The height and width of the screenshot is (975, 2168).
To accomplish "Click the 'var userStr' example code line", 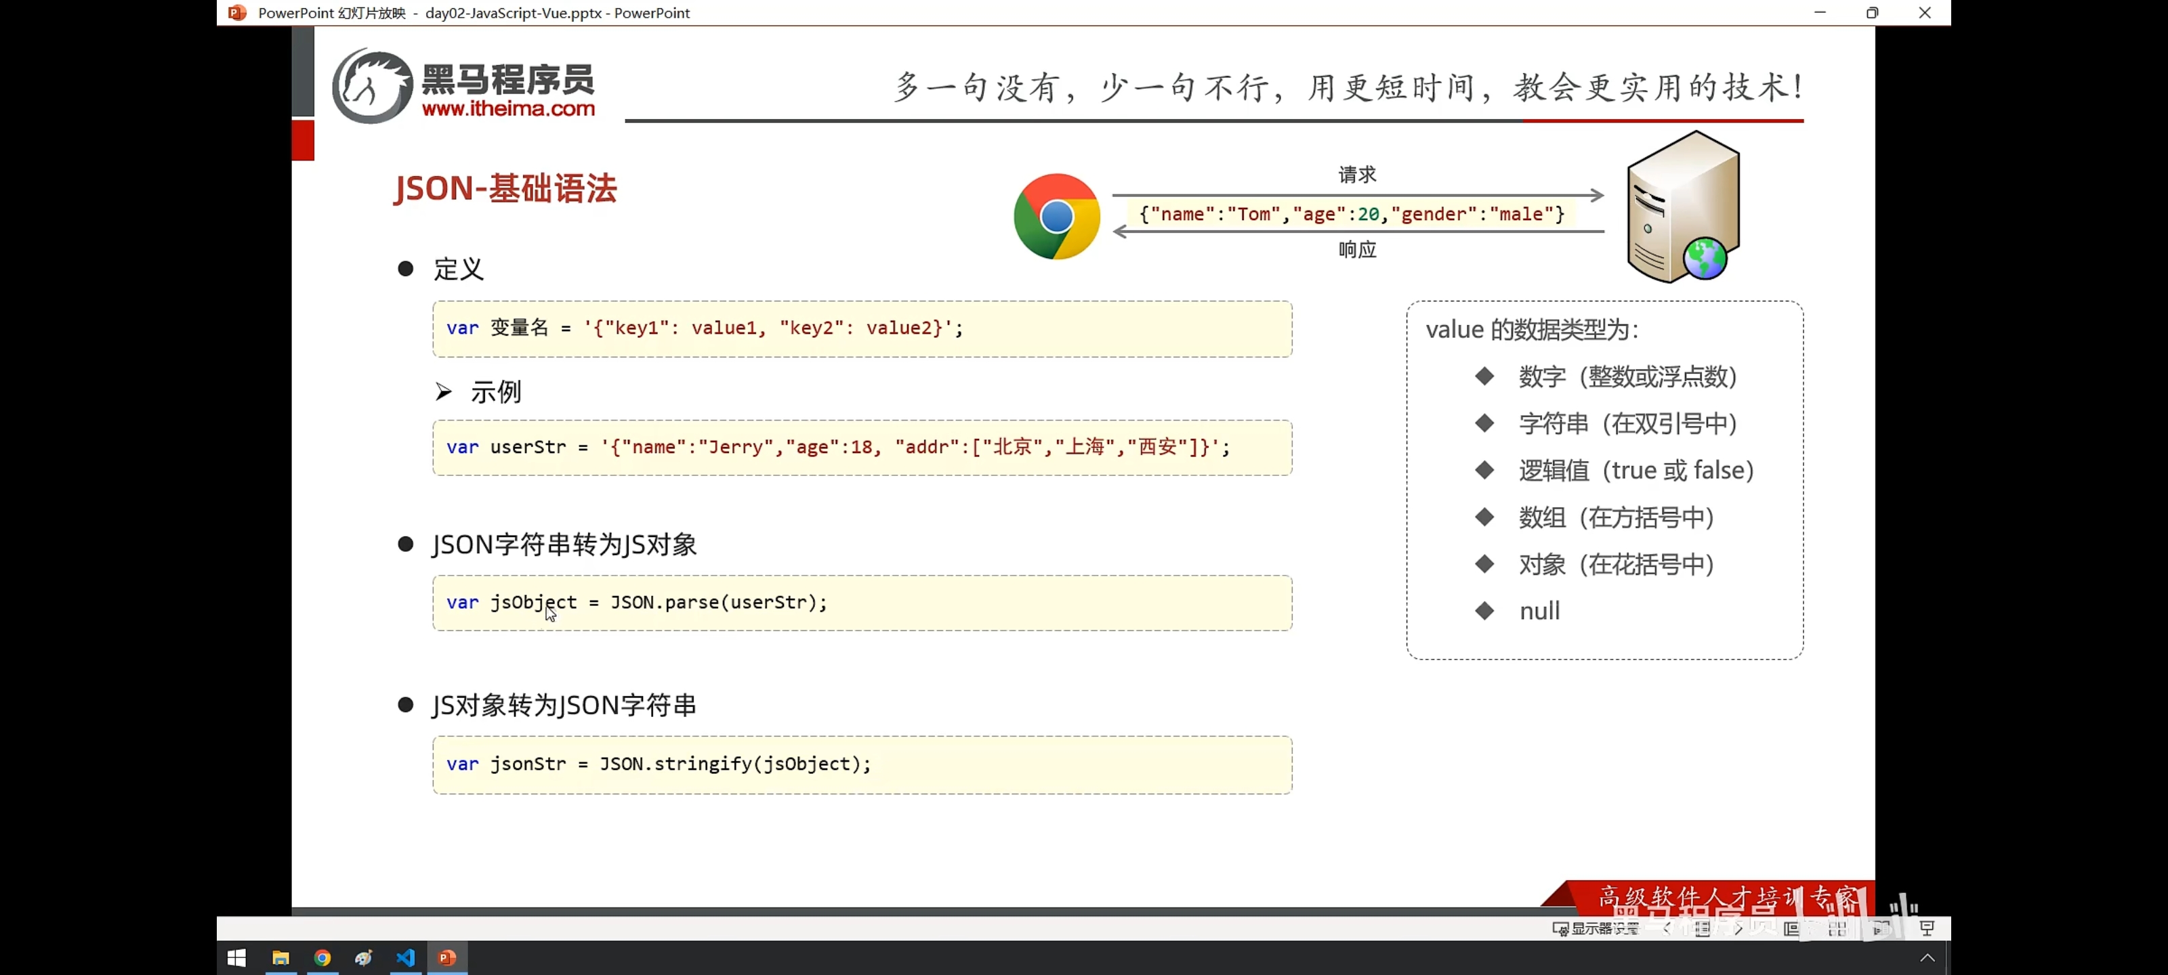I will (837, 448).
